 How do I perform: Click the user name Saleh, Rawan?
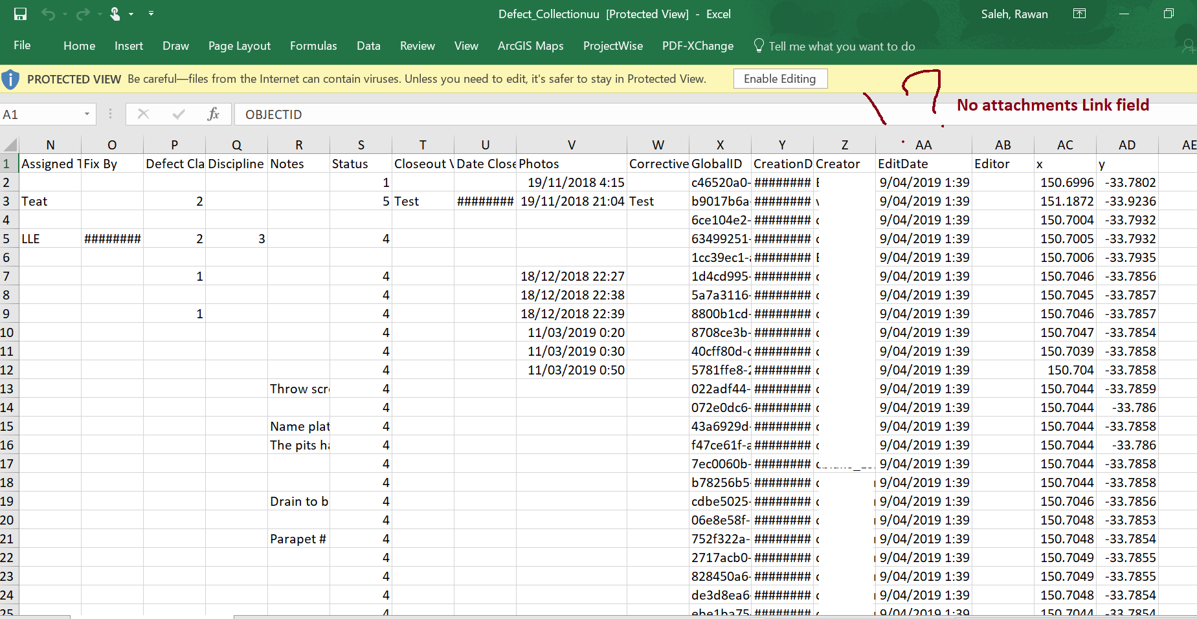[1014, 14]
